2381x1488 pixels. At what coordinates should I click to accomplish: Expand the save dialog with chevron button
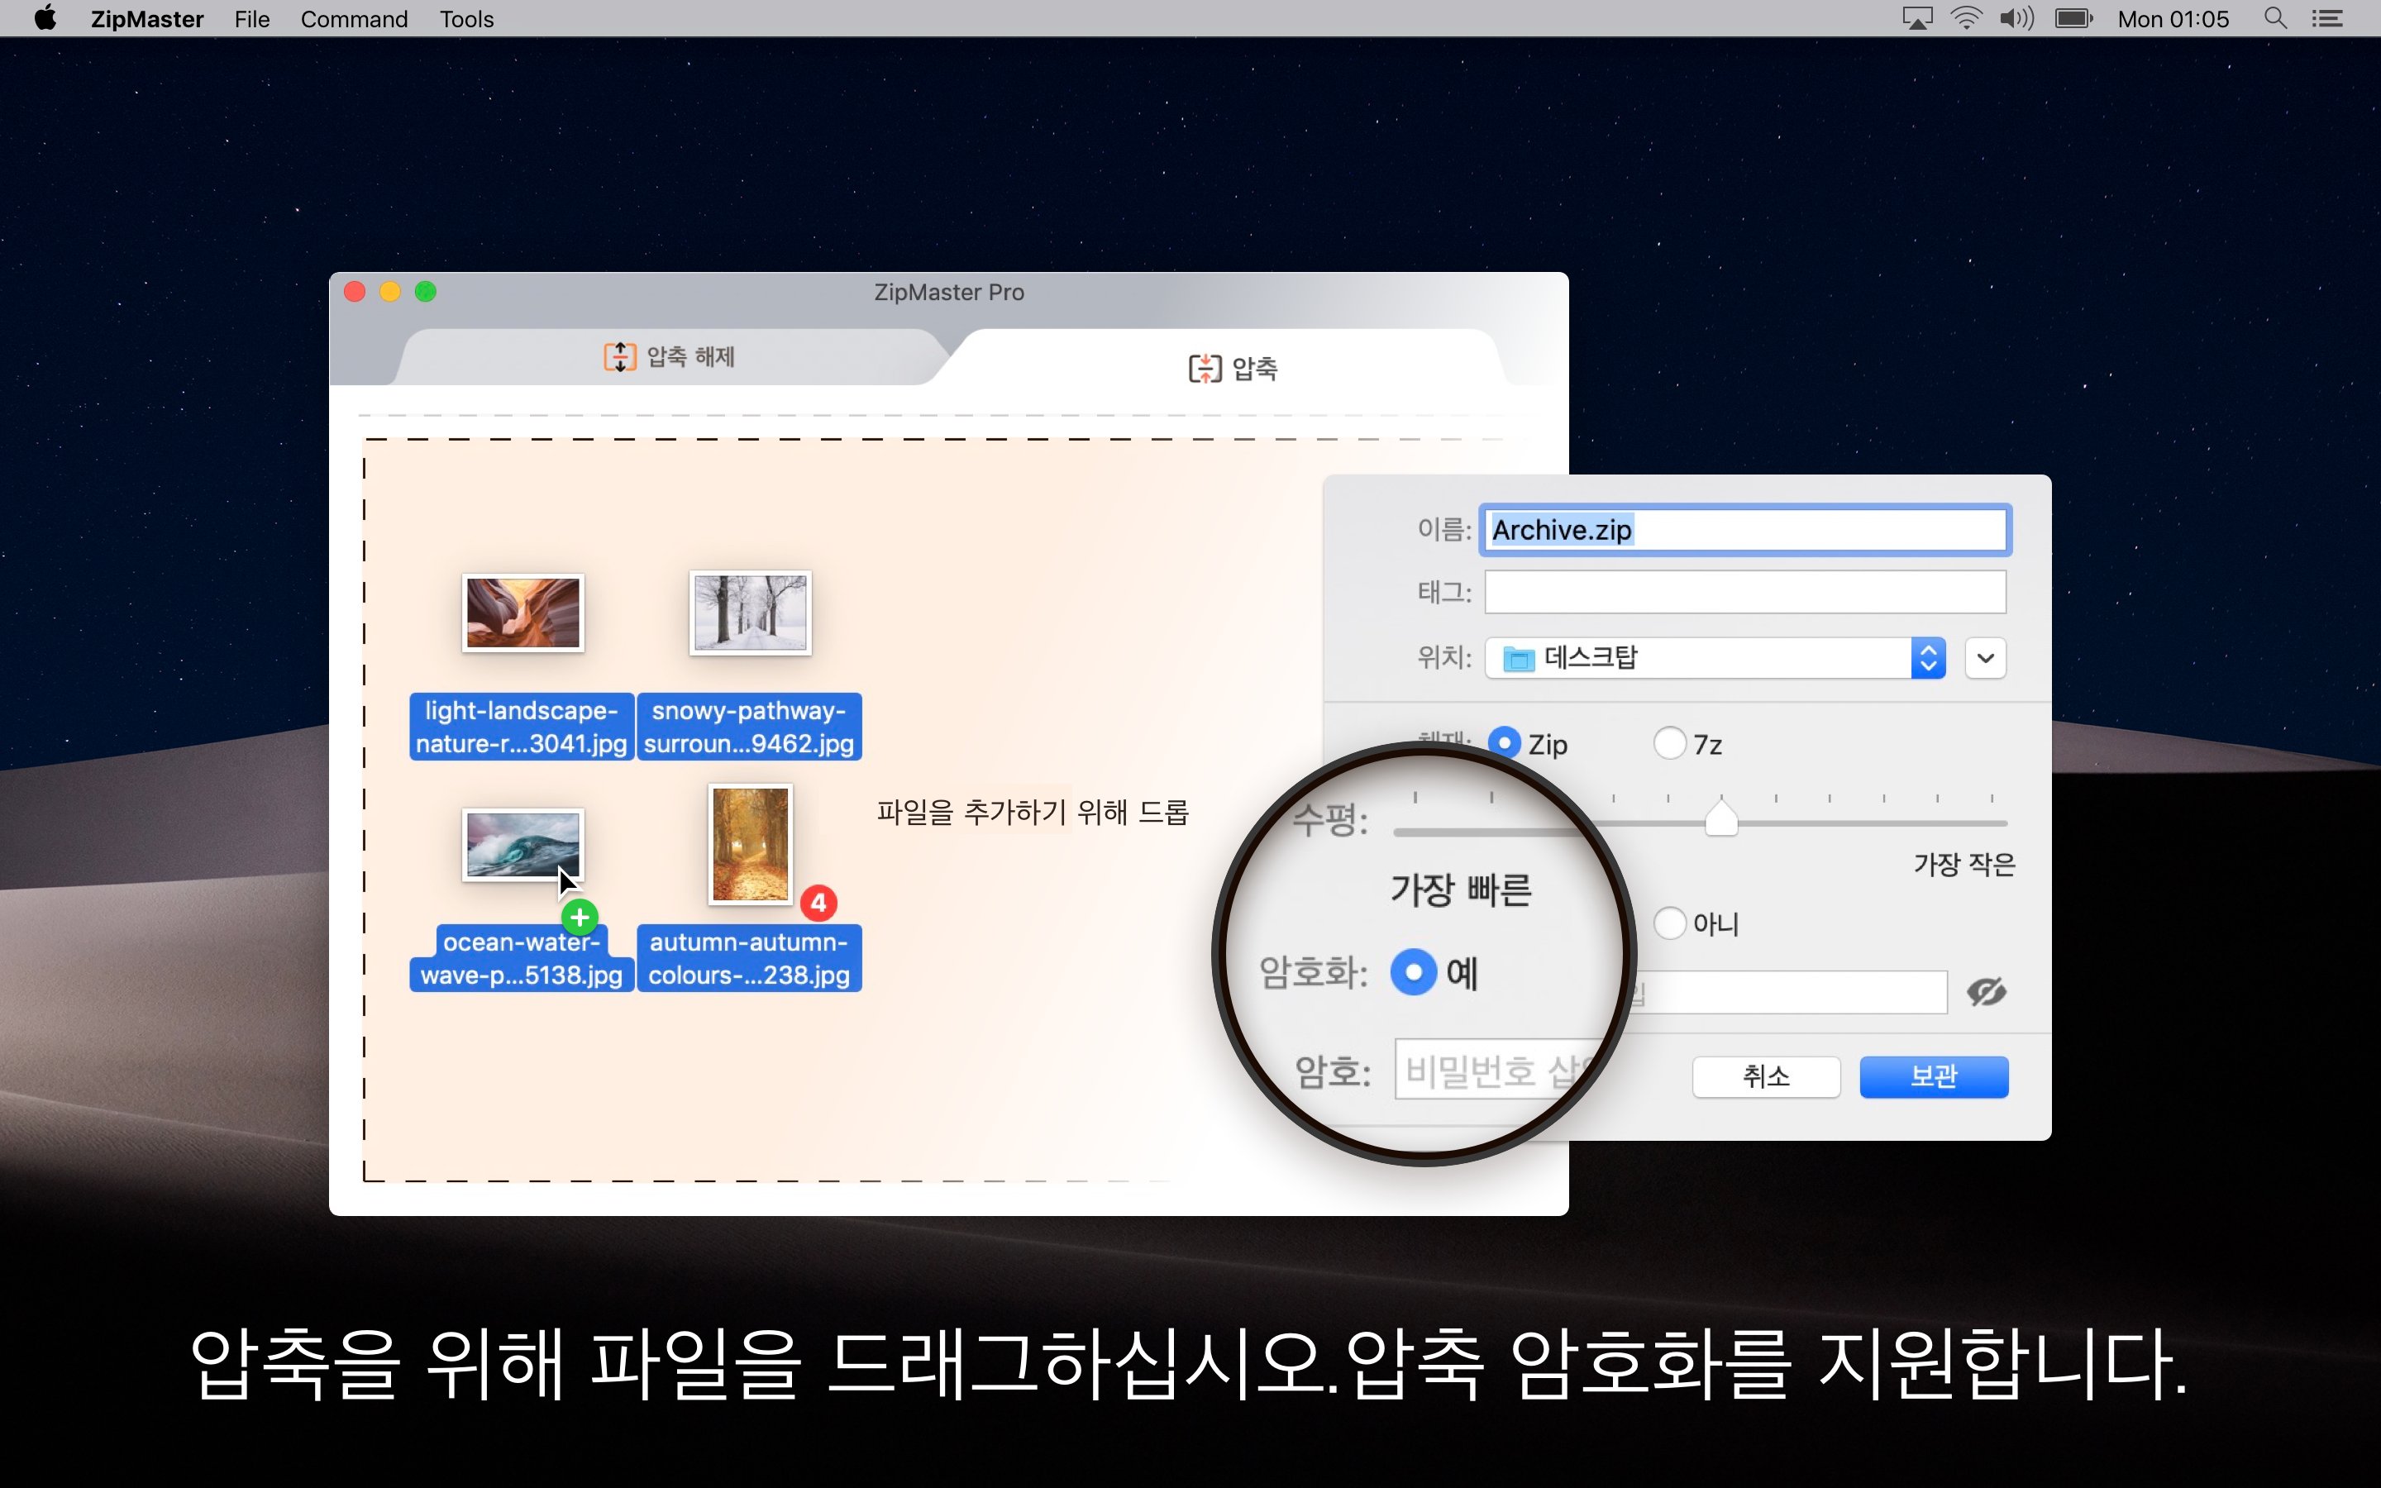[1986, 657]
